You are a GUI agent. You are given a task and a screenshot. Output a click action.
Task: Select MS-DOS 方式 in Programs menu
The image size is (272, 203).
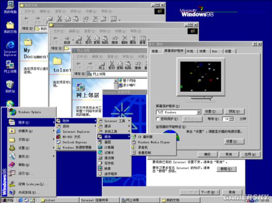tap(76, 137)
